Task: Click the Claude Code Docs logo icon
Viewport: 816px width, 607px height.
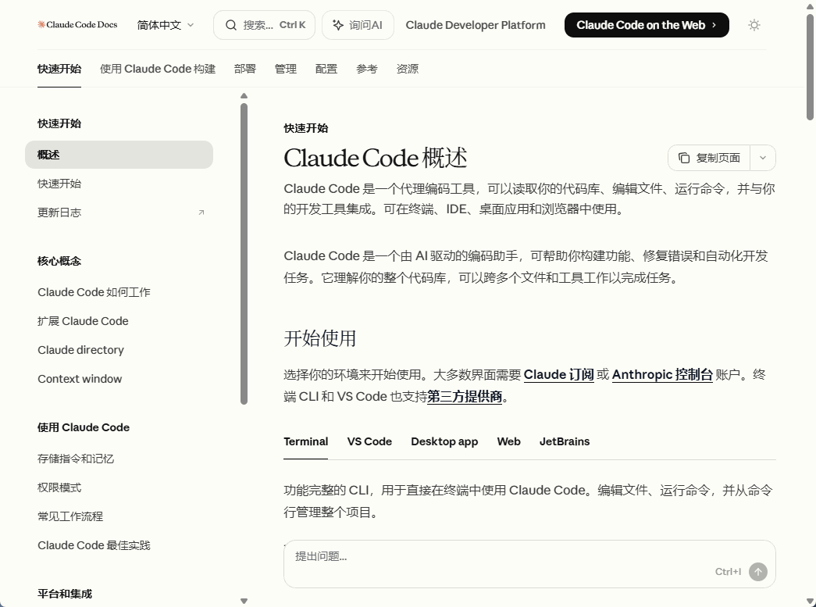Action: pos(40,24)
